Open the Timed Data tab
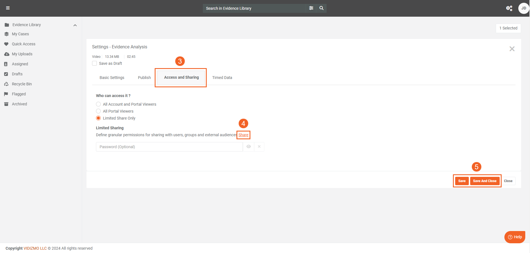The image size is (530, 253). [x=222, y=78]
